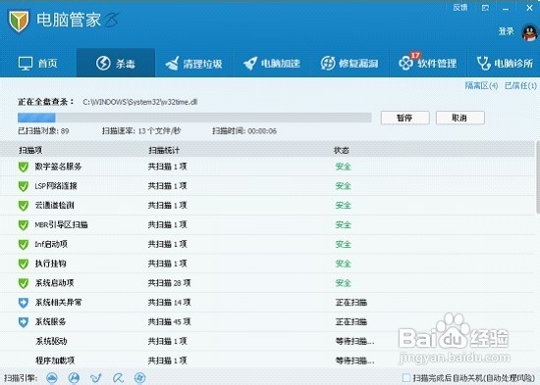Click the green shield for LSP网络连接
The image size is (540, 385).
click(24, 186)
